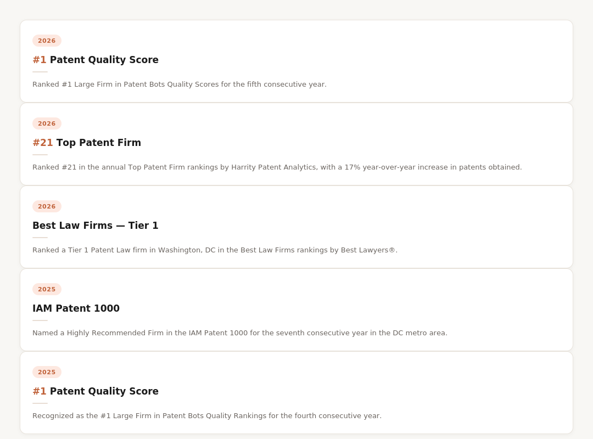Click the 2026 badge above the fifth-consecutive-year Patent Quality Score
The image size is (593, 439).
pos(47,41)
